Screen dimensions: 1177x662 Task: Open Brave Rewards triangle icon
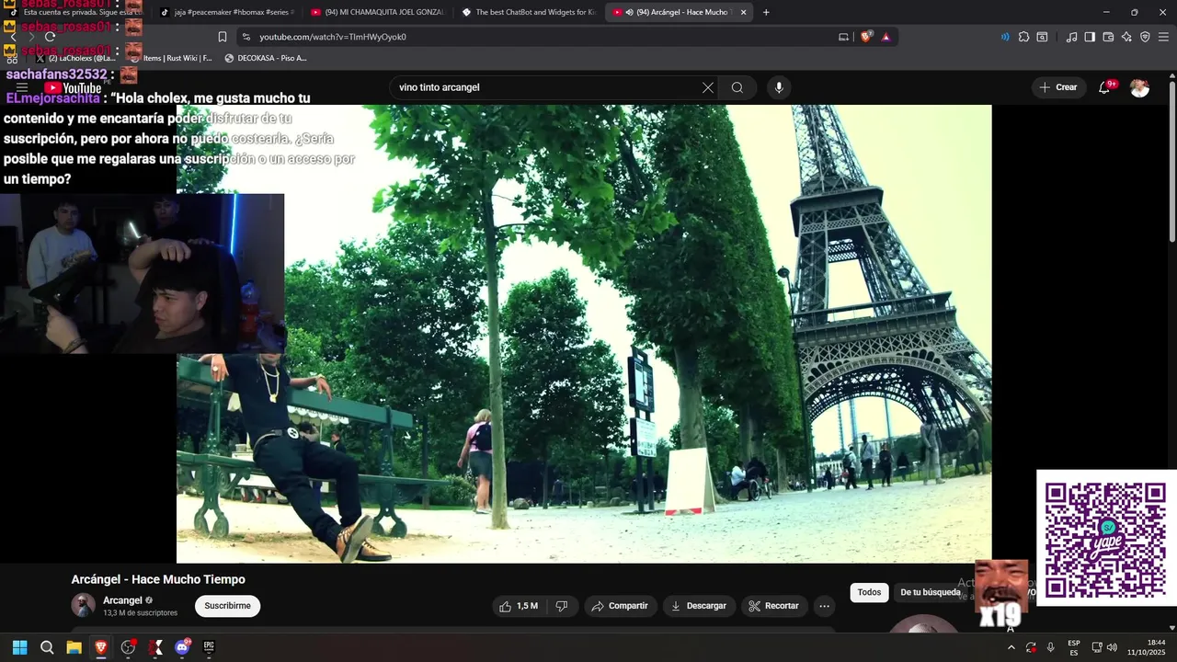click(x=886, y=37)
